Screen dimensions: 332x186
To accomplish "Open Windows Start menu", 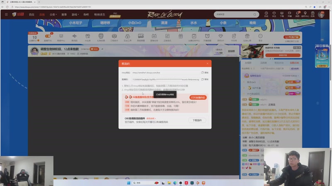I will [129, 183].
